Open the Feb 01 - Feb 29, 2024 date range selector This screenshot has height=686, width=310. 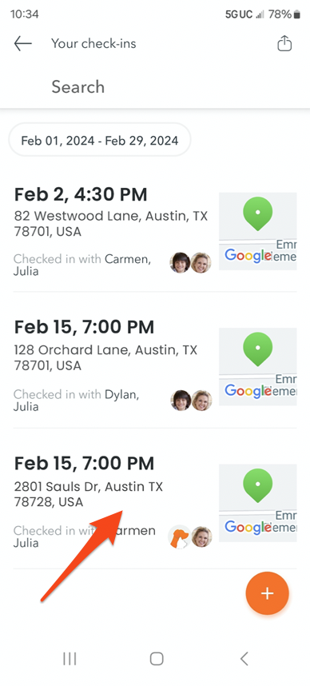(100, 141)
